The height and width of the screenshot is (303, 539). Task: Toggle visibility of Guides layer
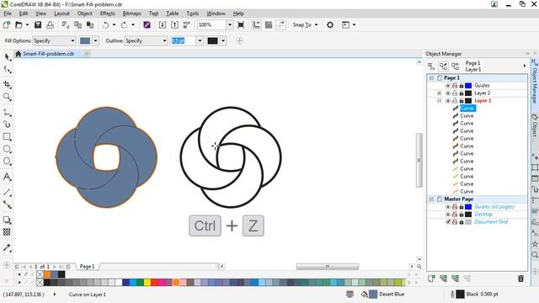pyautogui.click(x=447, y=86)
